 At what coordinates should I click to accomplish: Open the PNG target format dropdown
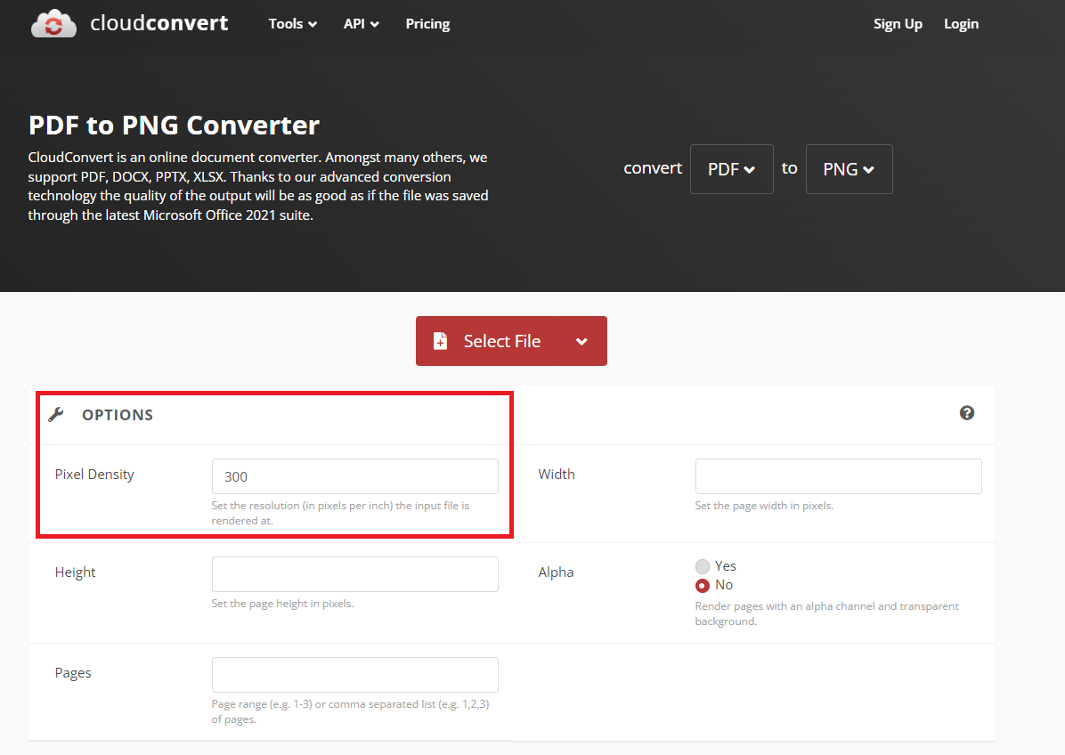click(x=849, y=169)
